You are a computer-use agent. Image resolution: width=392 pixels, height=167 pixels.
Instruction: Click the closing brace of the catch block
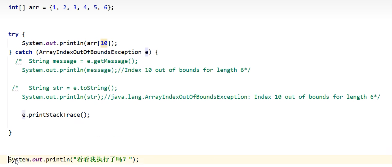(x=10, y=133)
